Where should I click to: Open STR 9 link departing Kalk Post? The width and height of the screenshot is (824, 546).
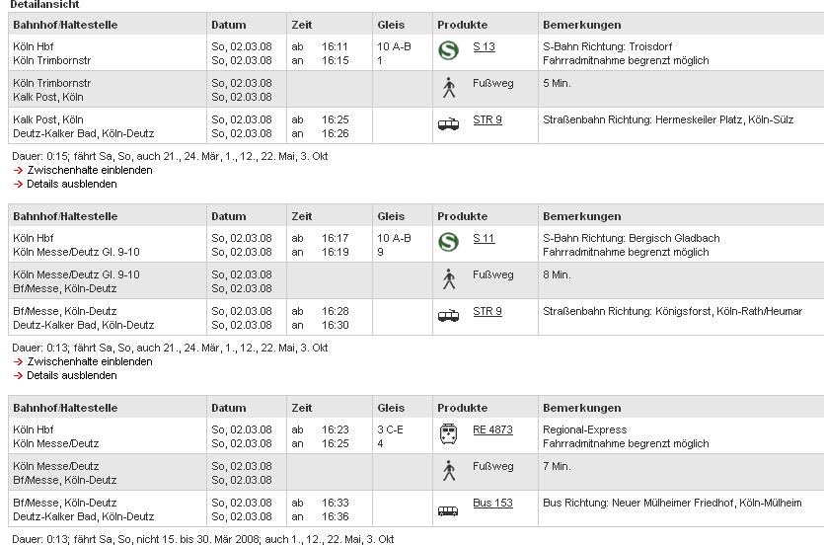click(487, 119)
